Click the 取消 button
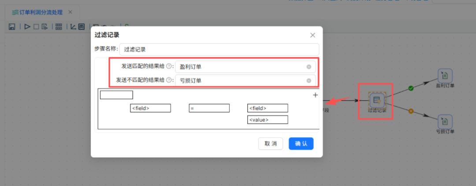The image size is (476, 186). click(x=271, y=144)
